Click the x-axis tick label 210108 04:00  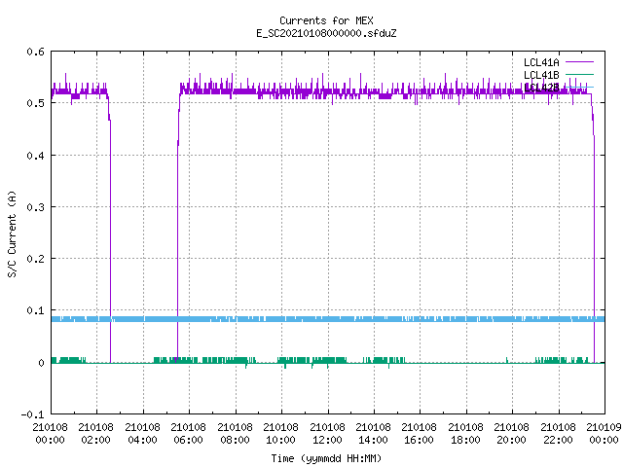pyautogui.click(x=142, y=433)
